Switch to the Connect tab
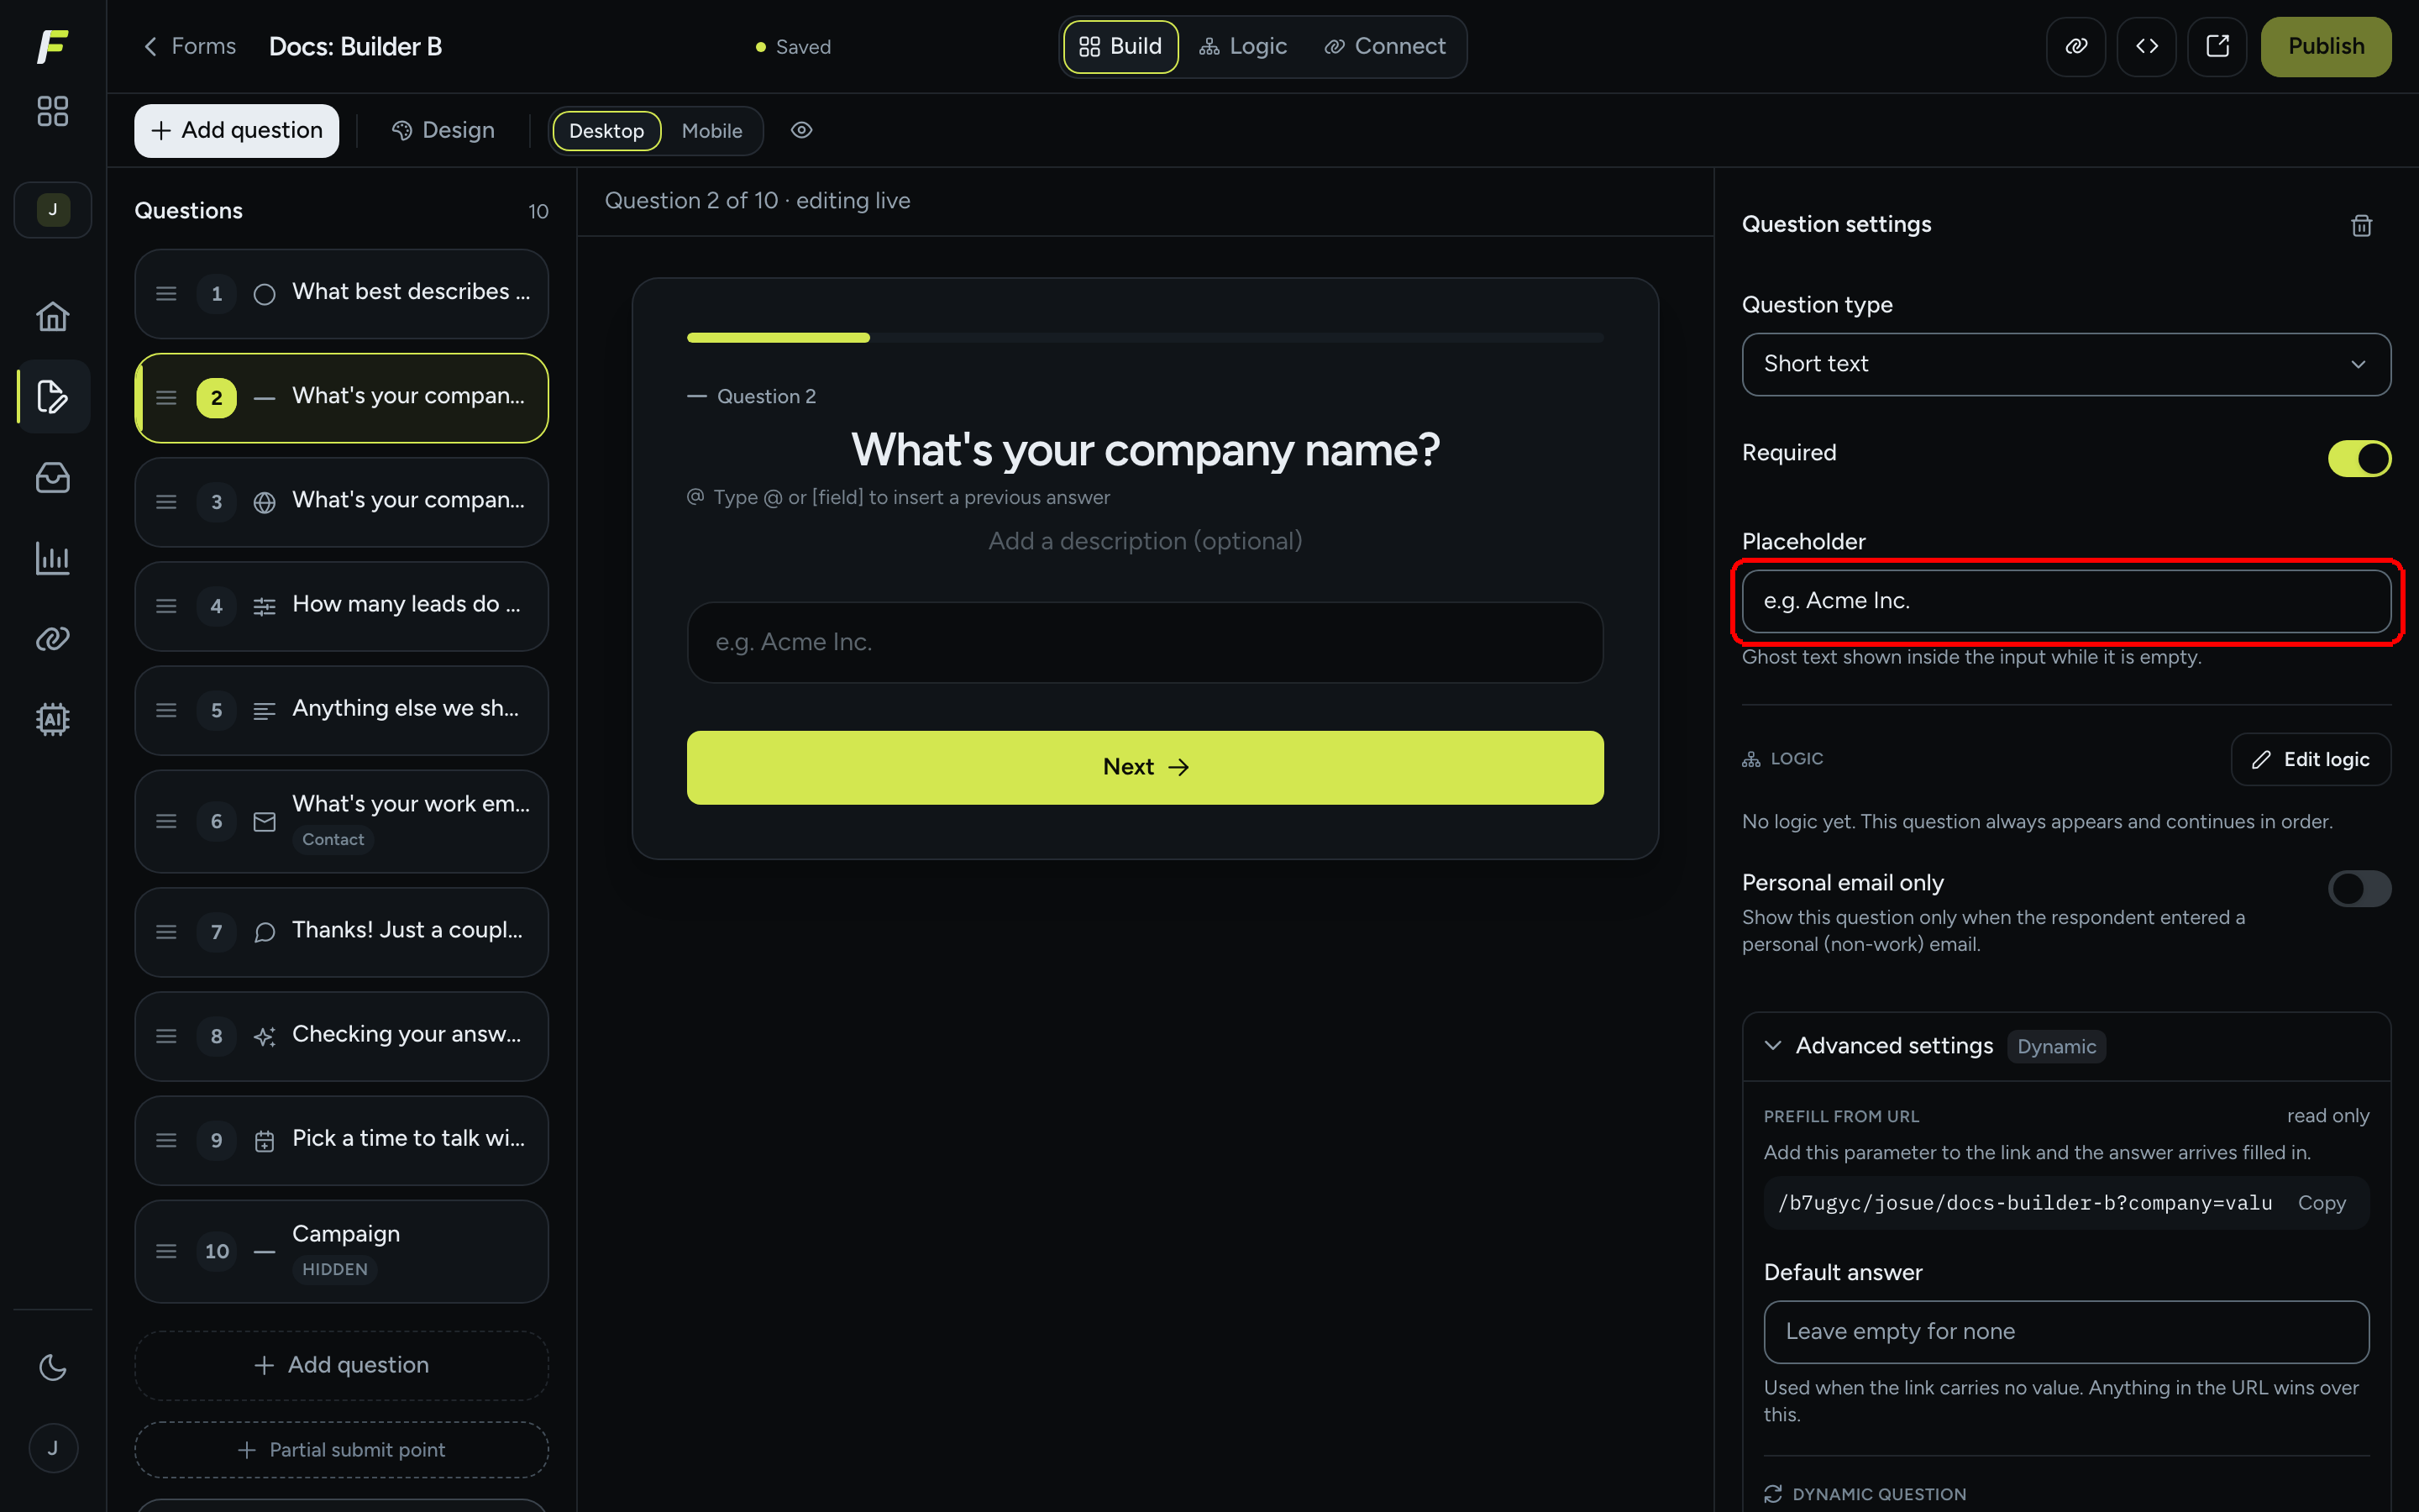2419x1512 pixels. pyautogui.click(x=1385, y=46)
